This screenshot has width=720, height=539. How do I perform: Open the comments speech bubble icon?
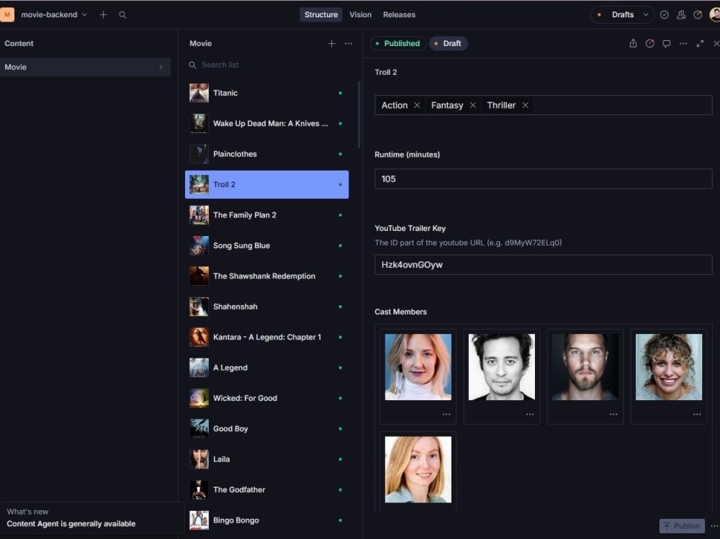coord(666,44)
